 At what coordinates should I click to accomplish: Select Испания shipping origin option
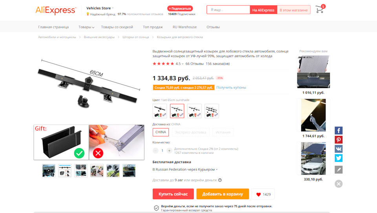pos(223,132)
